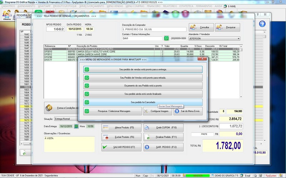Send the 'Orçamento do seu Pedido' message
Viewport: 286px width, 178px height.
[x=143, y=86]
